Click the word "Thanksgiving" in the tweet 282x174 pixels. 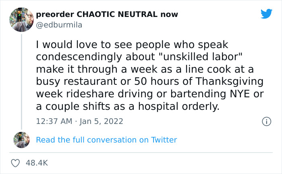(230, 82)
